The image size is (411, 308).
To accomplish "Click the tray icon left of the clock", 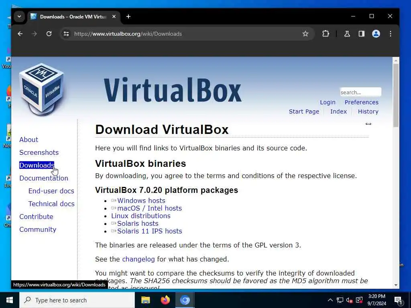I will pos(359,300).
